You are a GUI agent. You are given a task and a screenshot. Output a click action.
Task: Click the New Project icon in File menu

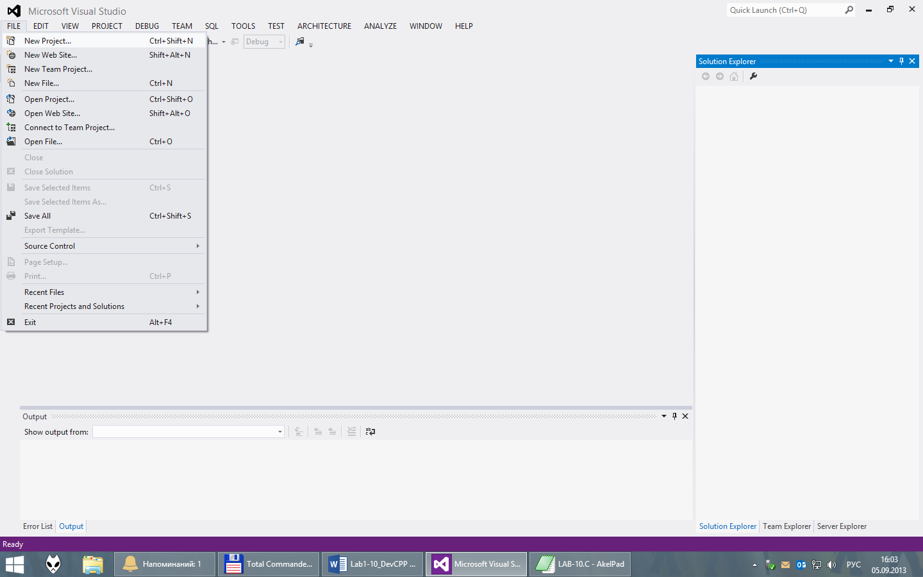pyautogui.click(x=11, y=40)
